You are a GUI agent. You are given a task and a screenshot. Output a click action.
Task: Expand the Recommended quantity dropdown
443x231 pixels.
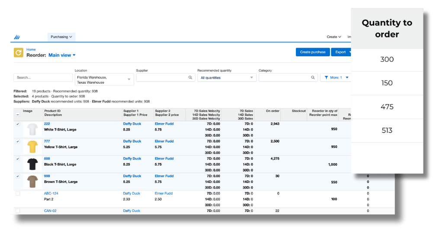(227, 78)
